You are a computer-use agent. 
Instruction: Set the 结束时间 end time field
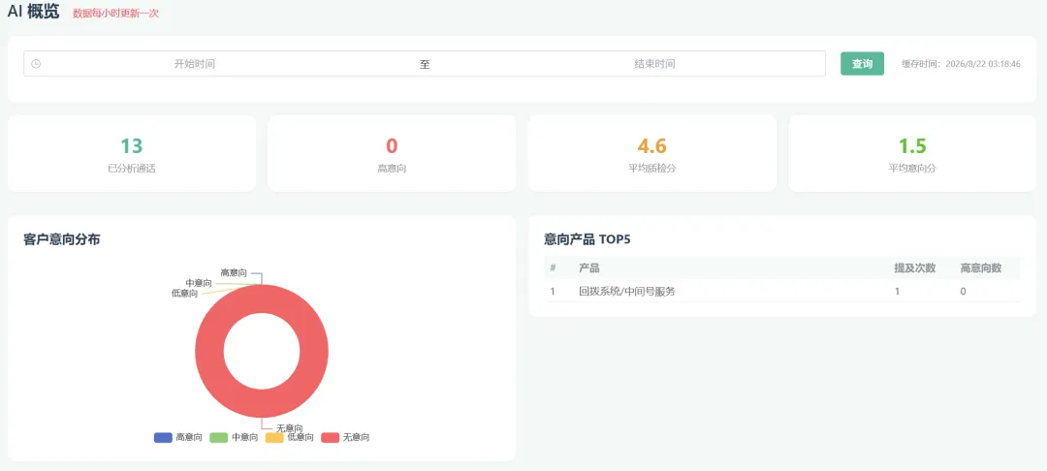(x=654, y=64)
